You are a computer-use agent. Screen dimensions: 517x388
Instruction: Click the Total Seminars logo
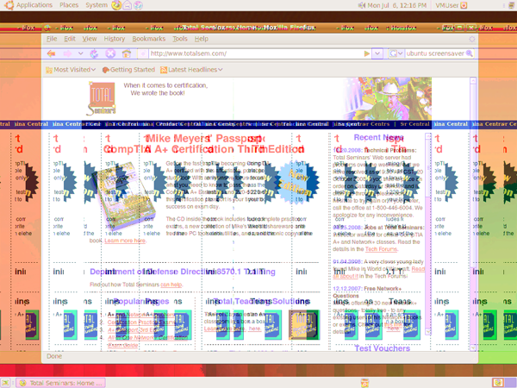coord(102,98)
